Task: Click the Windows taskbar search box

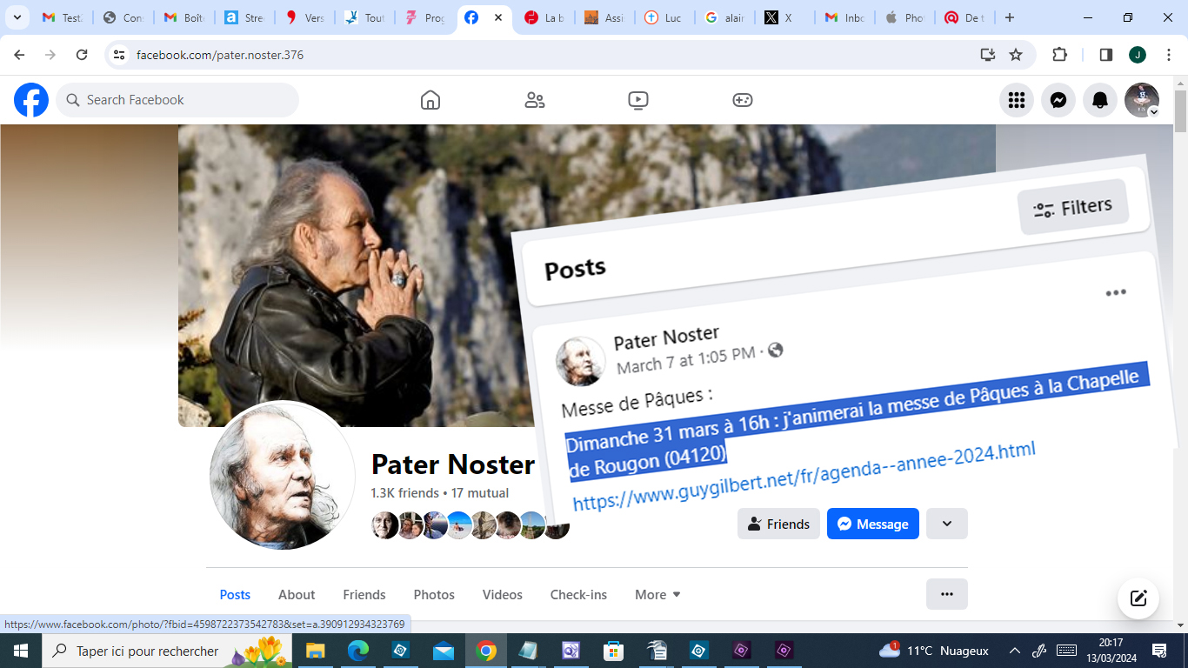Action: point(166,651)
